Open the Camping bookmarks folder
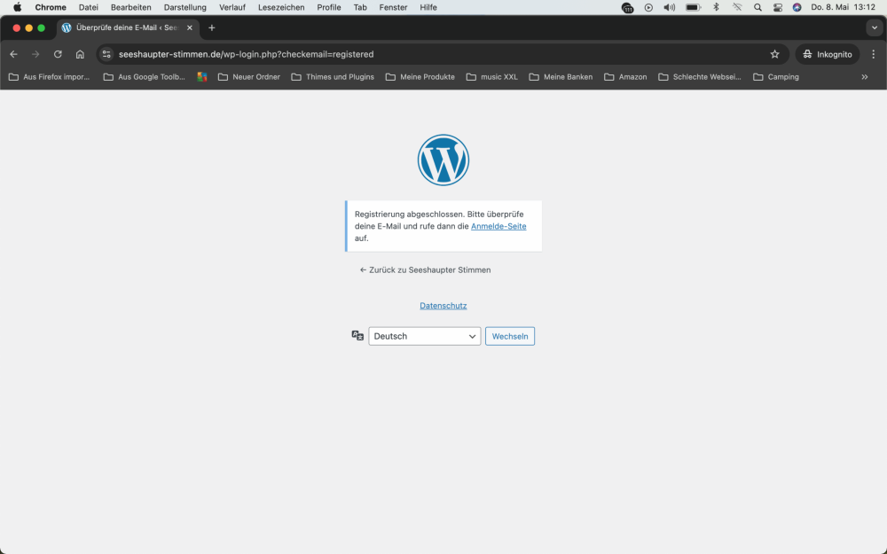This screenshot has height=554, width=887. pyautogui.click(x=776, y=77)
